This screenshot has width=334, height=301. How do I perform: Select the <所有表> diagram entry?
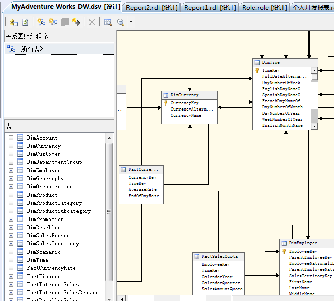point(64,49)
